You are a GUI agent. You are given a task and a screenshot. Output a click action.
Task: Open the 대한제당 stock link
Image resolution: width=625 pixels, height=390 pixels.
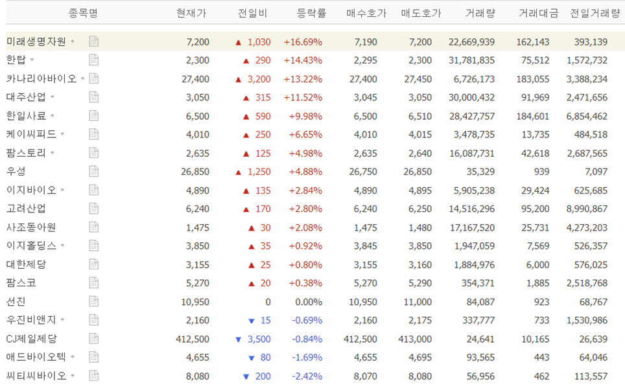[26, 264]
